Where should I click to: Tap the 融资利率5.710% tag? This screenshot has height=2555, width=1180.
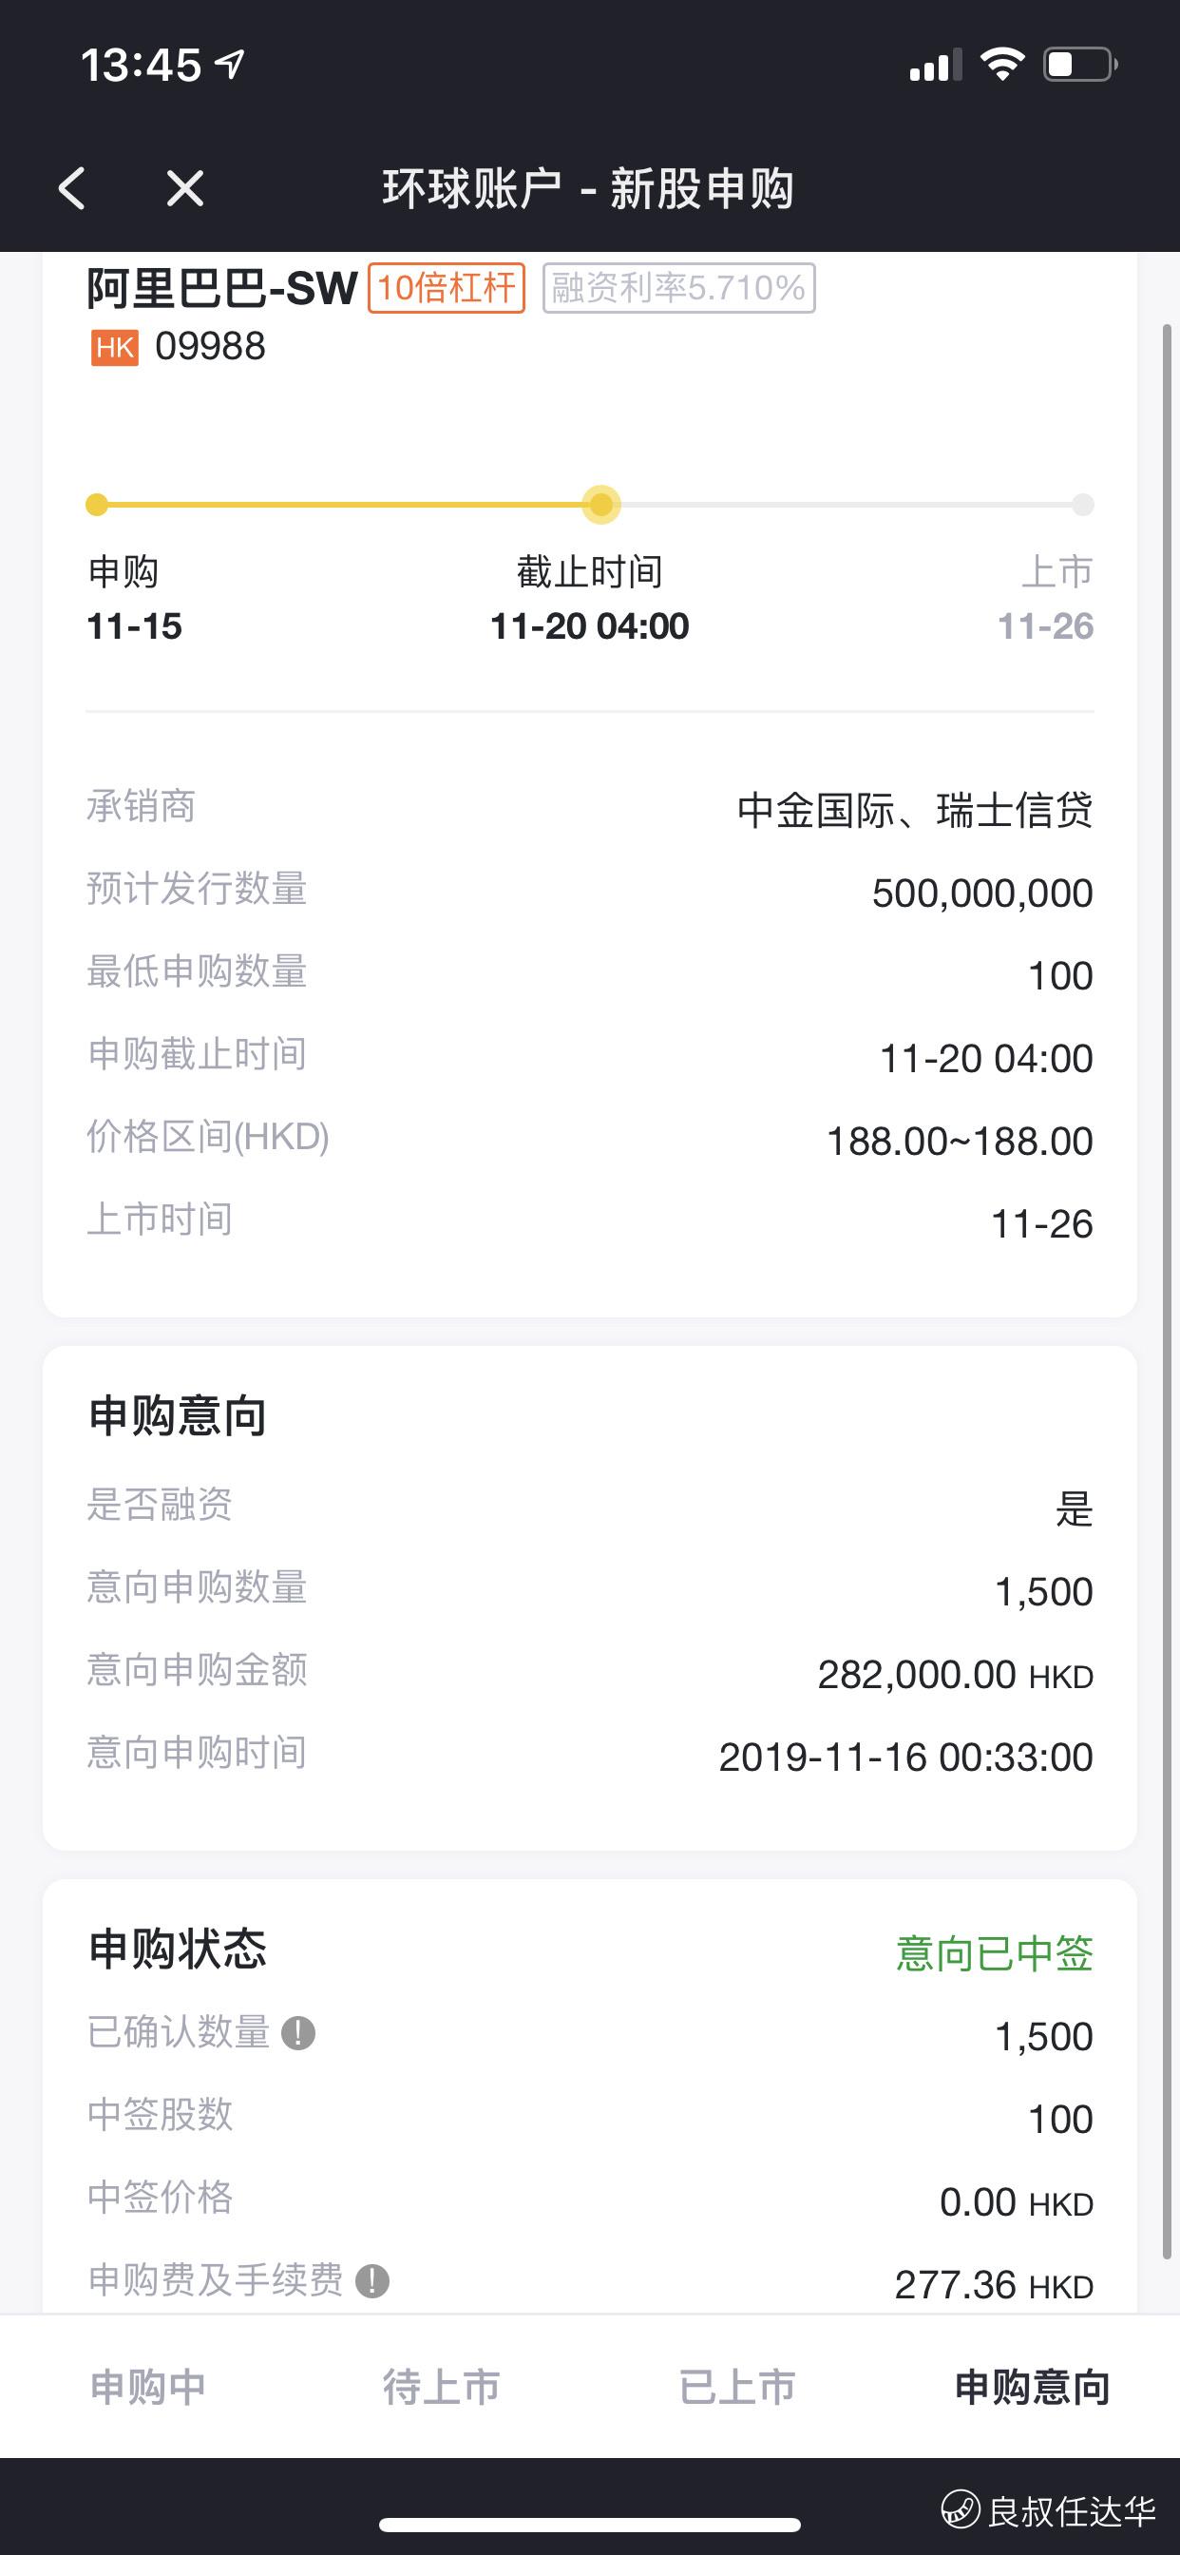point(678,288)
